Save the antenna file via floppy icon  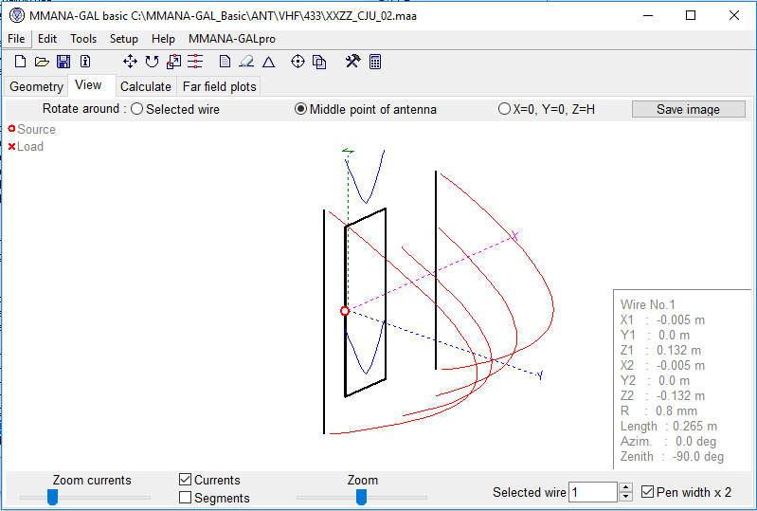click(63, 62)
